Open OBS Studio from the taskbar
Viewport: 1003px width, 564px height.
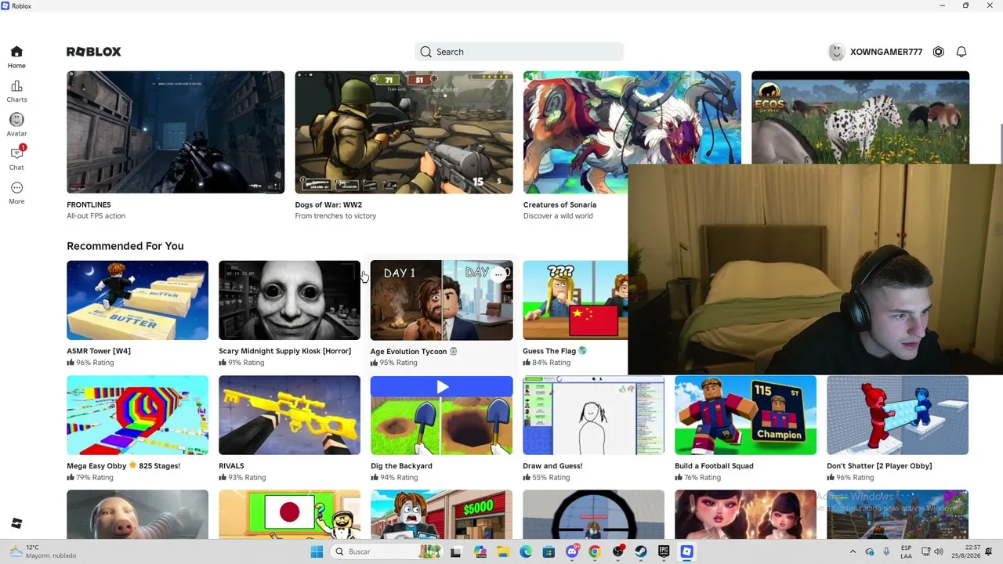pos(618,551)
